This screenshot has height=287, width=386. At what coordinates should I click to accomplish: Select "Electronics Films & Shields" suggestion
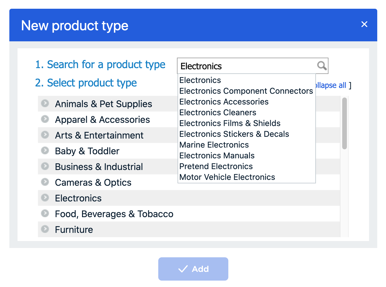[x=230, y=123]
